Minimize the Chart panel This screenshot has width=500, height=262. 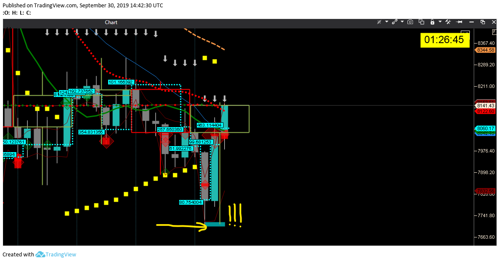coord(472,22)
